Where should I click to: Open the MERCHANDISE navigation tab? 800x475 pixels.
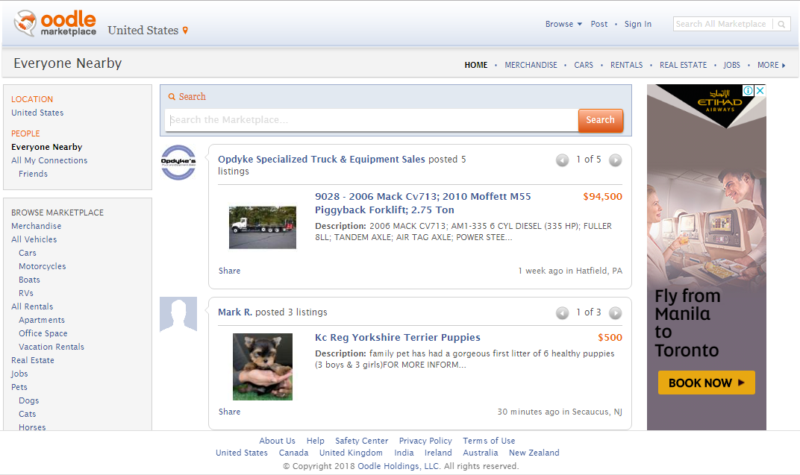[x=531, y=65]
